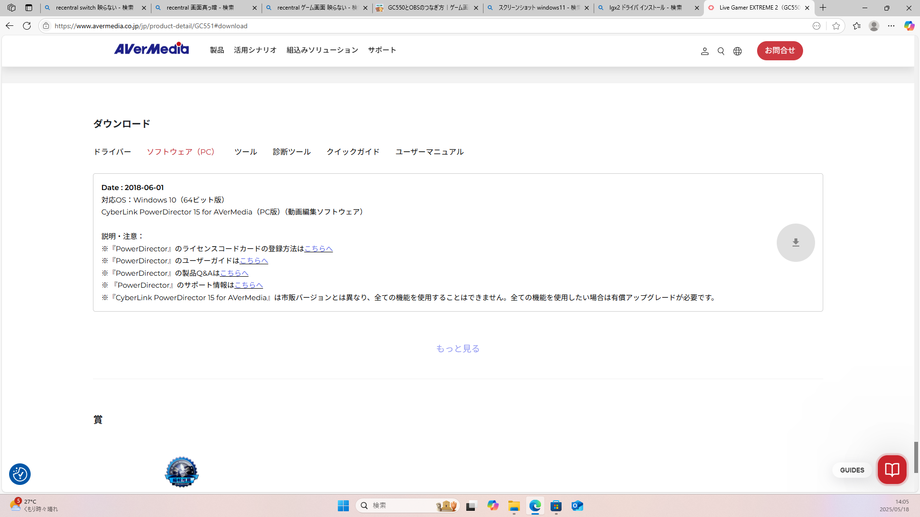920x517 pixels.
Task: Open サポート navigation menu
Action: pos(382,50)
